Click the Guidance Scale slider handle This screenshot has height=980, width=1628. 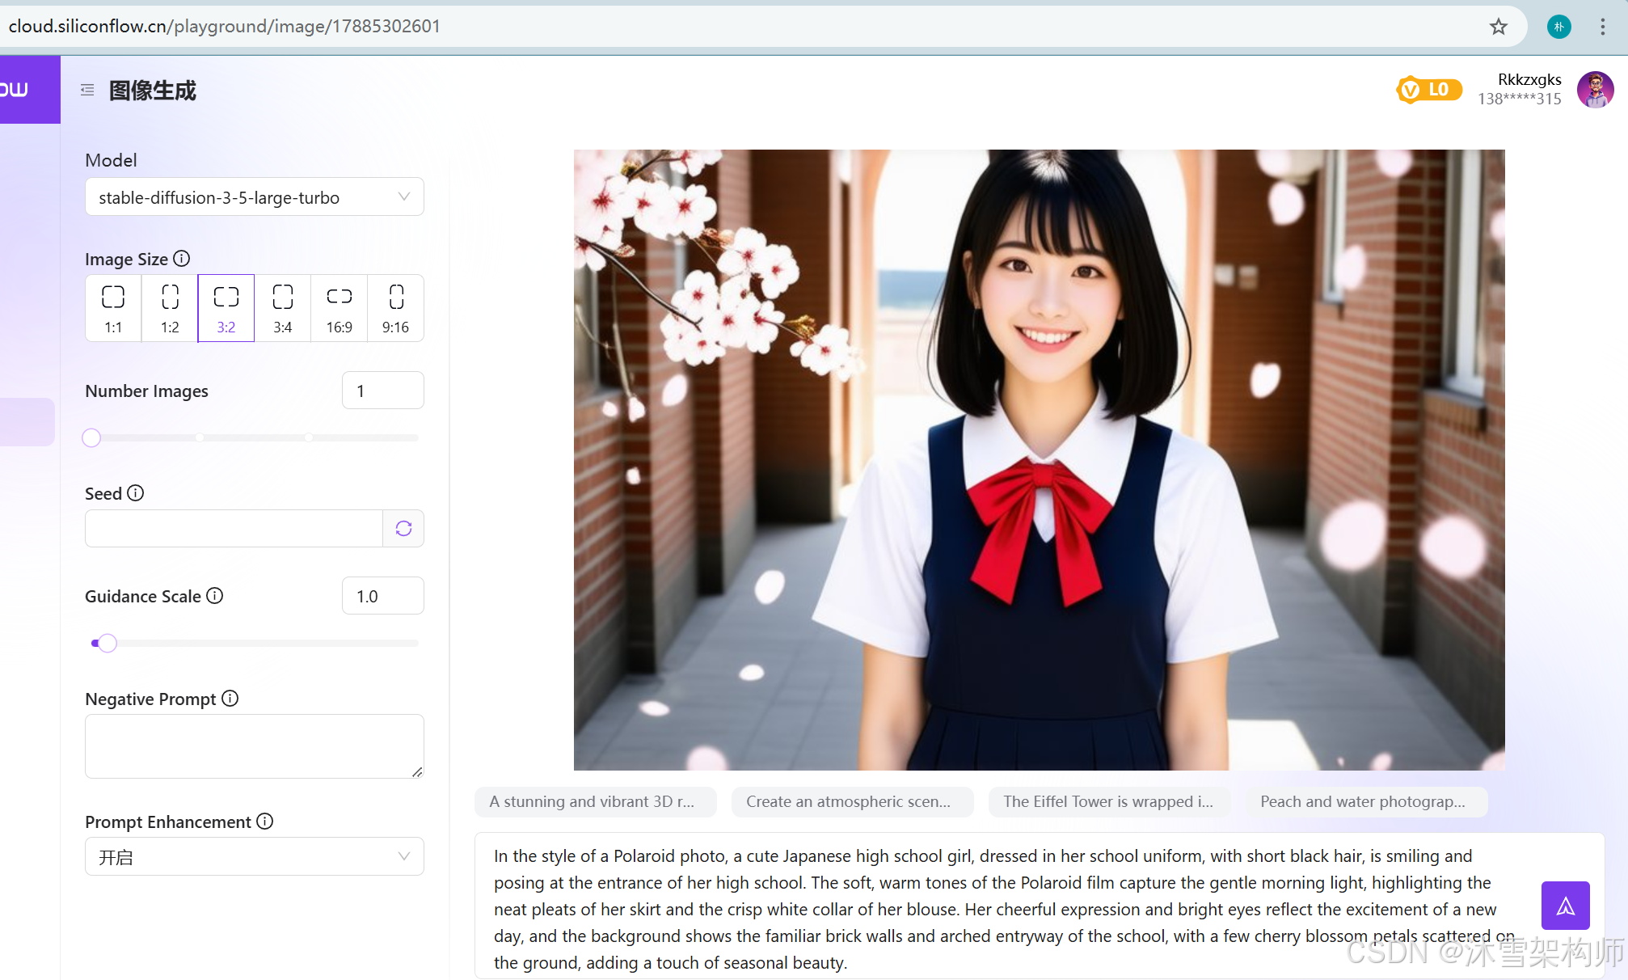pyautogui.click(x=108, y=643)
